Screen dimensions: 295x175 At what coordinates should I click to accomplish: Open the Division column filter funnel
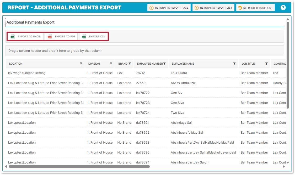coord(111,64)
